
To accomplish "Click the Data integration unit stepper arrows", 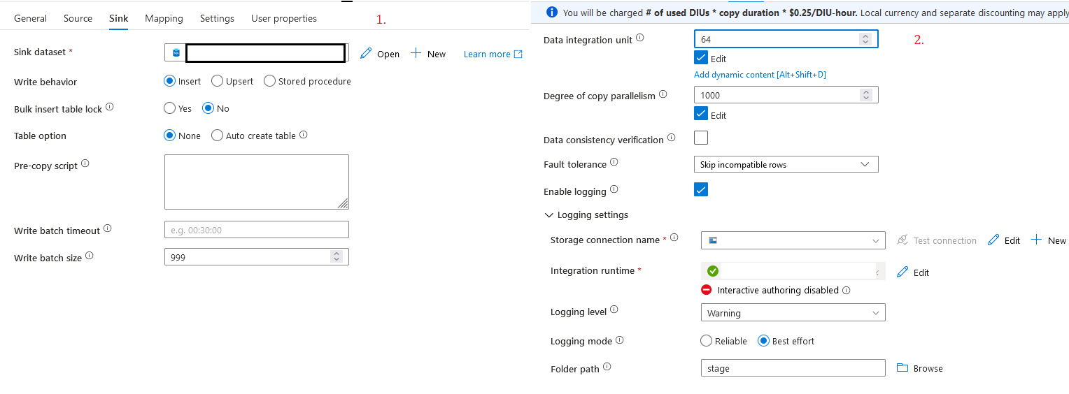I will pyautogui.click(x=866, y=39).
